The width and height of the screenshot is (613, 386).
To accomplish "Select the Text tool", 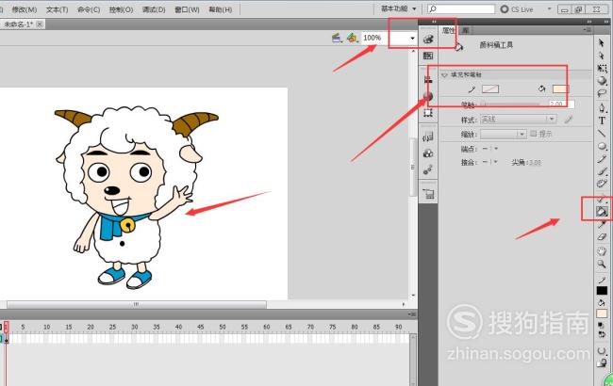I will 602,121.
